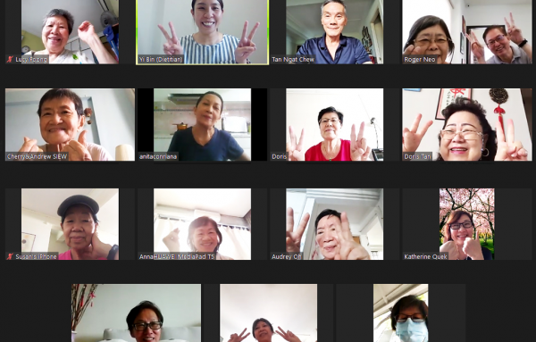Open the Roger Neo video tile
The height and width of the screenshot is (342, 536).
click(x=467, y=32)
